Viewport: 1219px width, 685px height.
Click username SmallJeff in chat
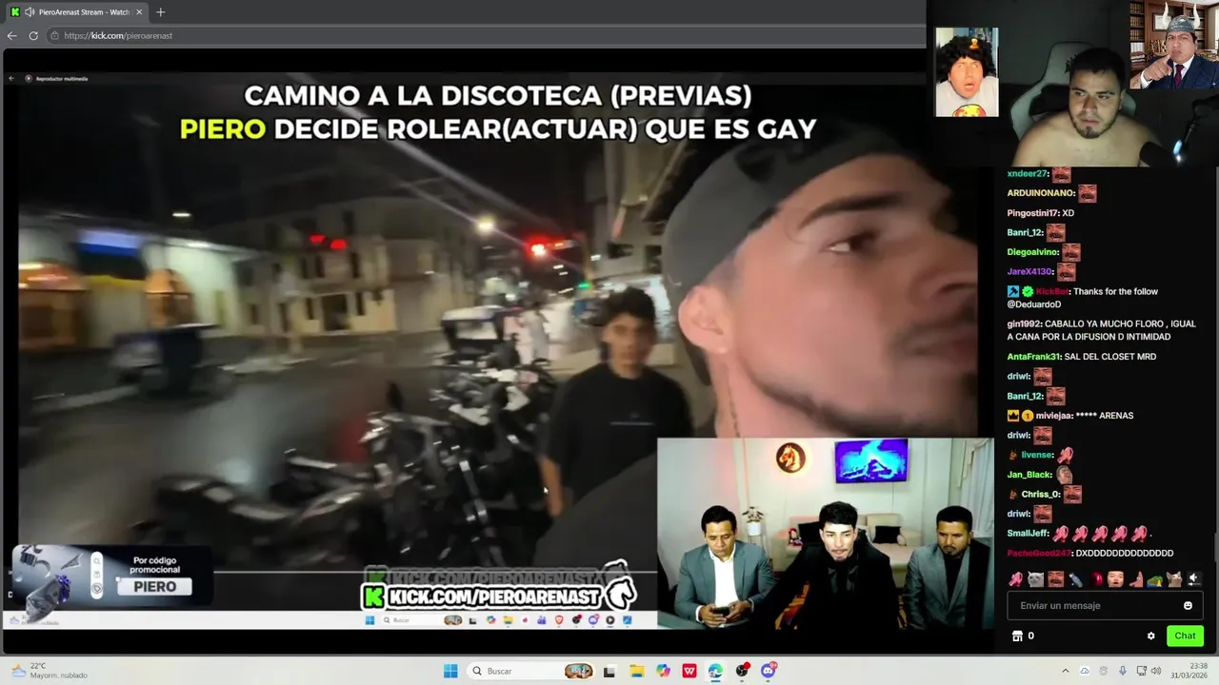(x=1027, y=534)
